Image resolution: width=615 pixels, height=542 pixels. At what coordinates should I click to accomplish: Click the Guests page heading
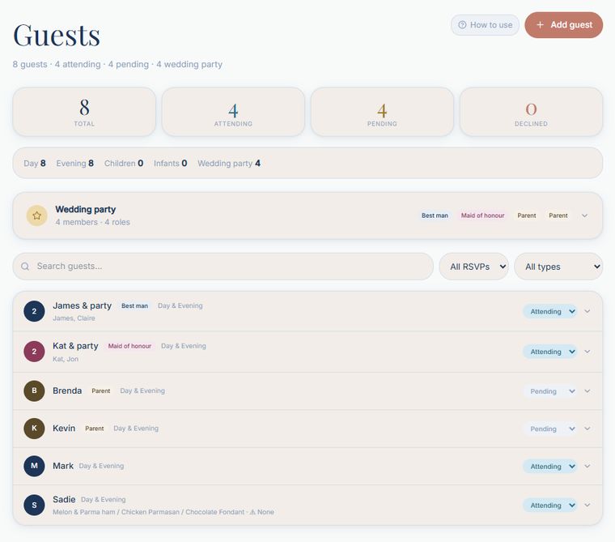tap(57, 35)
